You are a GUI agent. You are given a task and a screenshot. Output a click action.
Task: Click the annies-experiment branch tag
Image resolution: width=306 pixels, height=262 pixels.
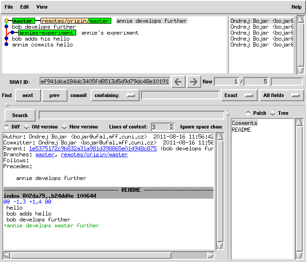point(47,33)
